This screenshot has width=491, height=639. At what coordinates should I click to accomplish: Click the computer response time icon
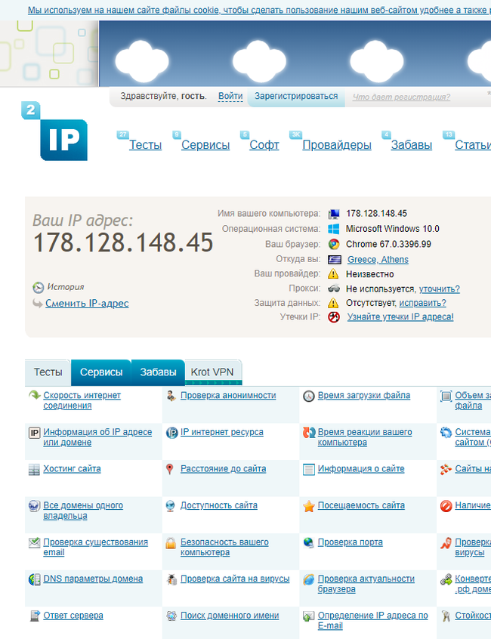pyautogui.click(x=309, y=432)
